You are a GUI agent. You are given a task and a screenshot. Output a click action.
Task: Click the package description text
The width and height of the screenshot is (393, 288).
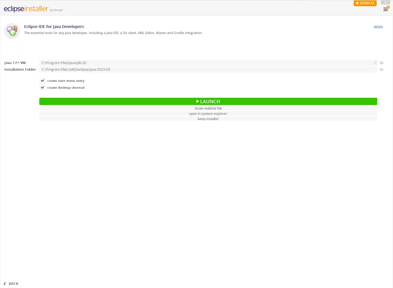coord(113,33)
